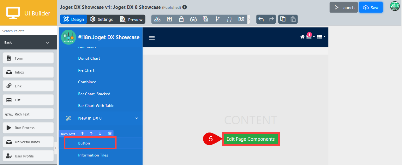Collapse the palette panel with side handle
The image size is (402, 165).
tap(56, 148)
